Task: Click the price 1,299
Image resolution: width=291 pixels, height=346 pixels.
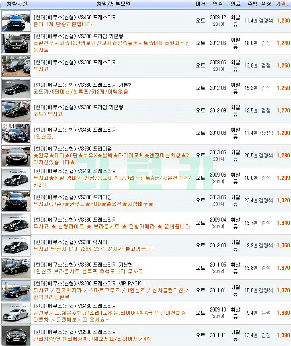Action: click(x=283, y=178)
